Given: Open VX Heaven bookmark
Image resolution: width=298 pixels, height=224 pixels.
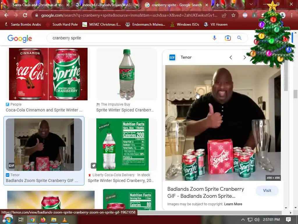Looking at the screenshot, I should coord(216,24).
